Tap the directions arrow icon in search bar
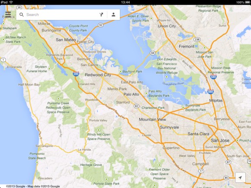The width and height of the screenshot is (251, 188). coord(101,15)
